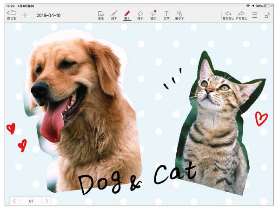This screenshot has width=279, height=209.
Task: Select the 文字 (text) tool
Action: tap(166, 15)
